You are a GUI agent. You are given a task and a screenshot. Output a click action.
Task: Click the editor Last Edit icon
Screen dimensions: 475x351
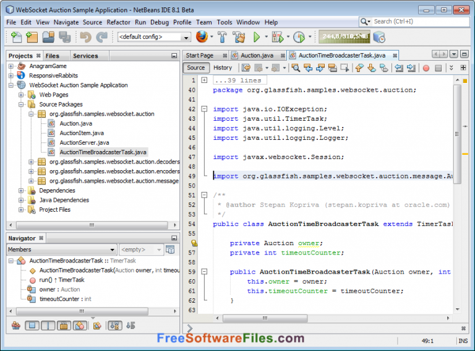246,68
